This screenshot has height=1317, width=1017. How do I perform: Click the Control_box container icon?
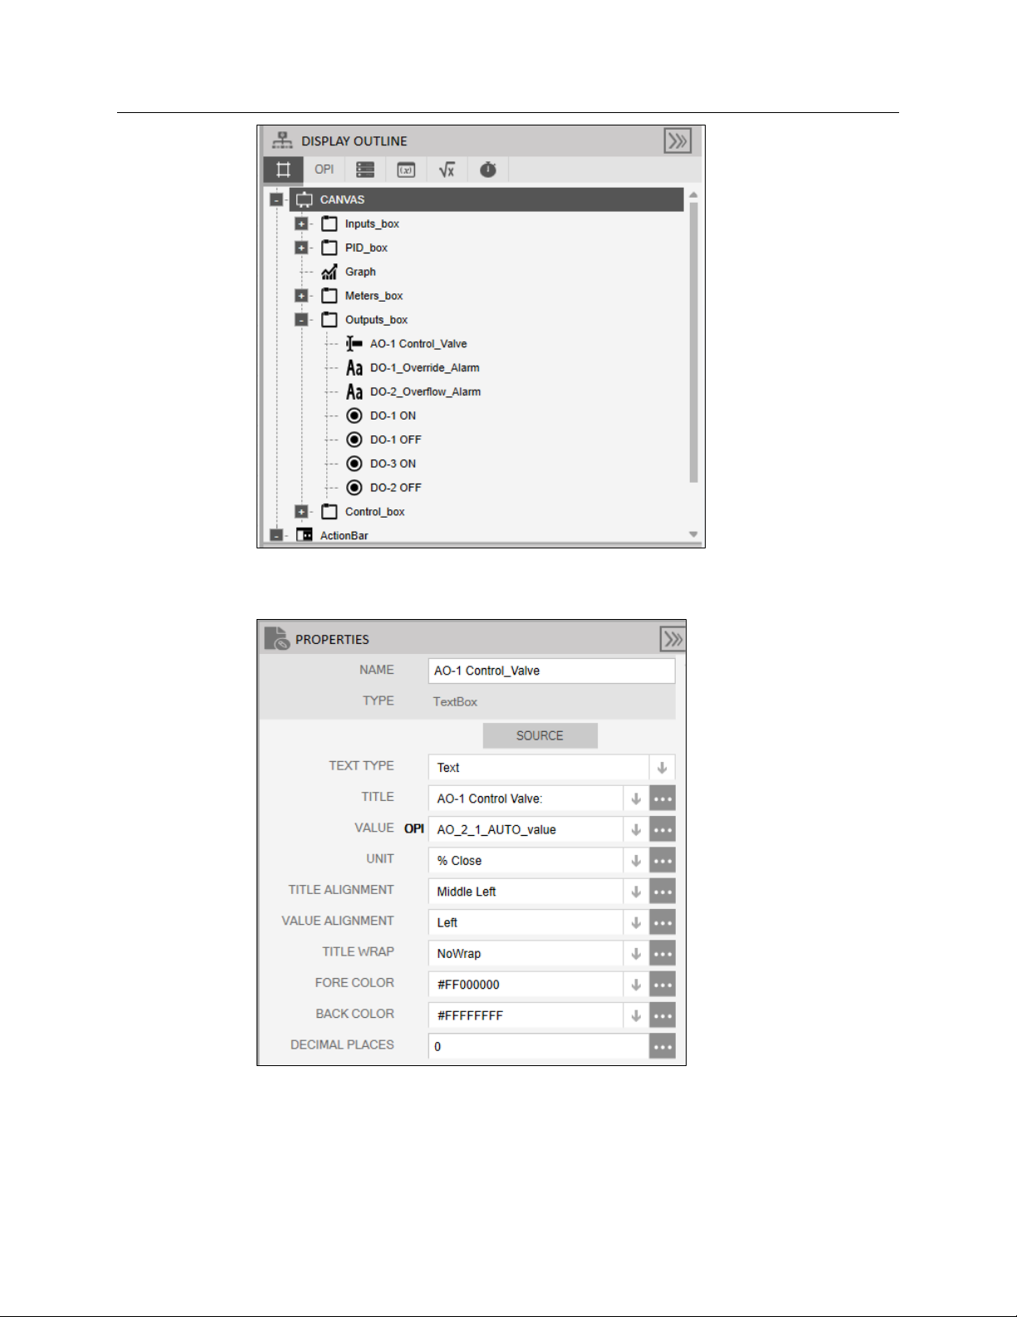click(x=330, y=512)
